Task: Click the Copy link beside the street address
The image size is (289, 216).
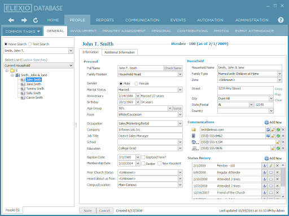Action: pos(278,89)
